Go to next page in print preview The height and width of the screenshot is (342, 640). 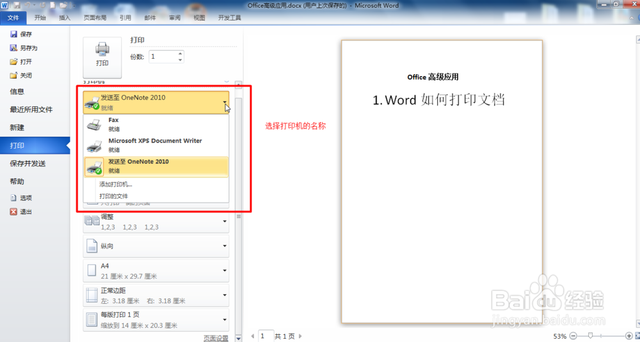click(x=300, y=336)
